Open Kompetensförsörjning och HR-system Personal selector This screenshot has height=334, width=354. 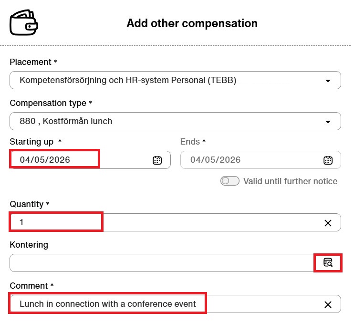(x=175, y=80)
